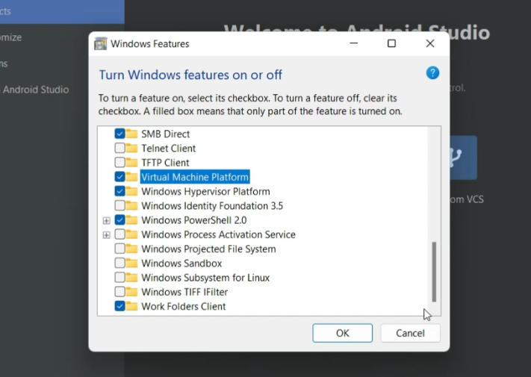Click the Virtual Machine Platform folder icon

pyautogui.click(x=131, y=177)
